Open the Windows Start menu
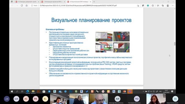This screenshot has width=185, height=104. [12, 91]
